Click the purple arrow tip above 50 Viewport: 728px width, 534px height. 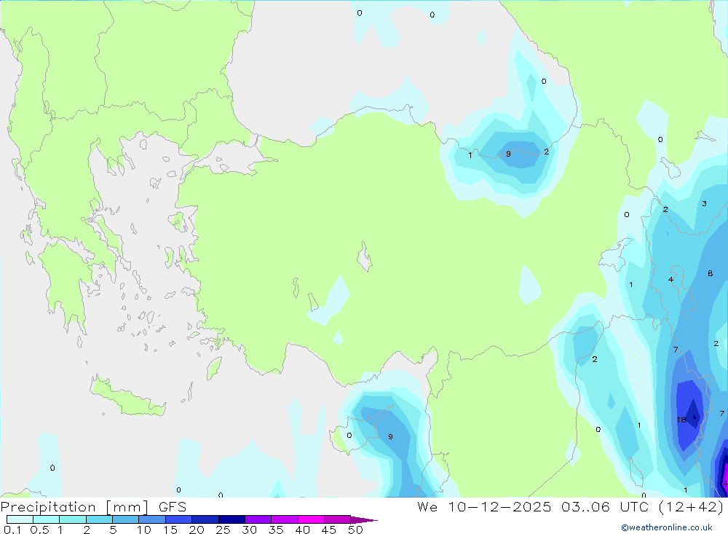point(363,520)
